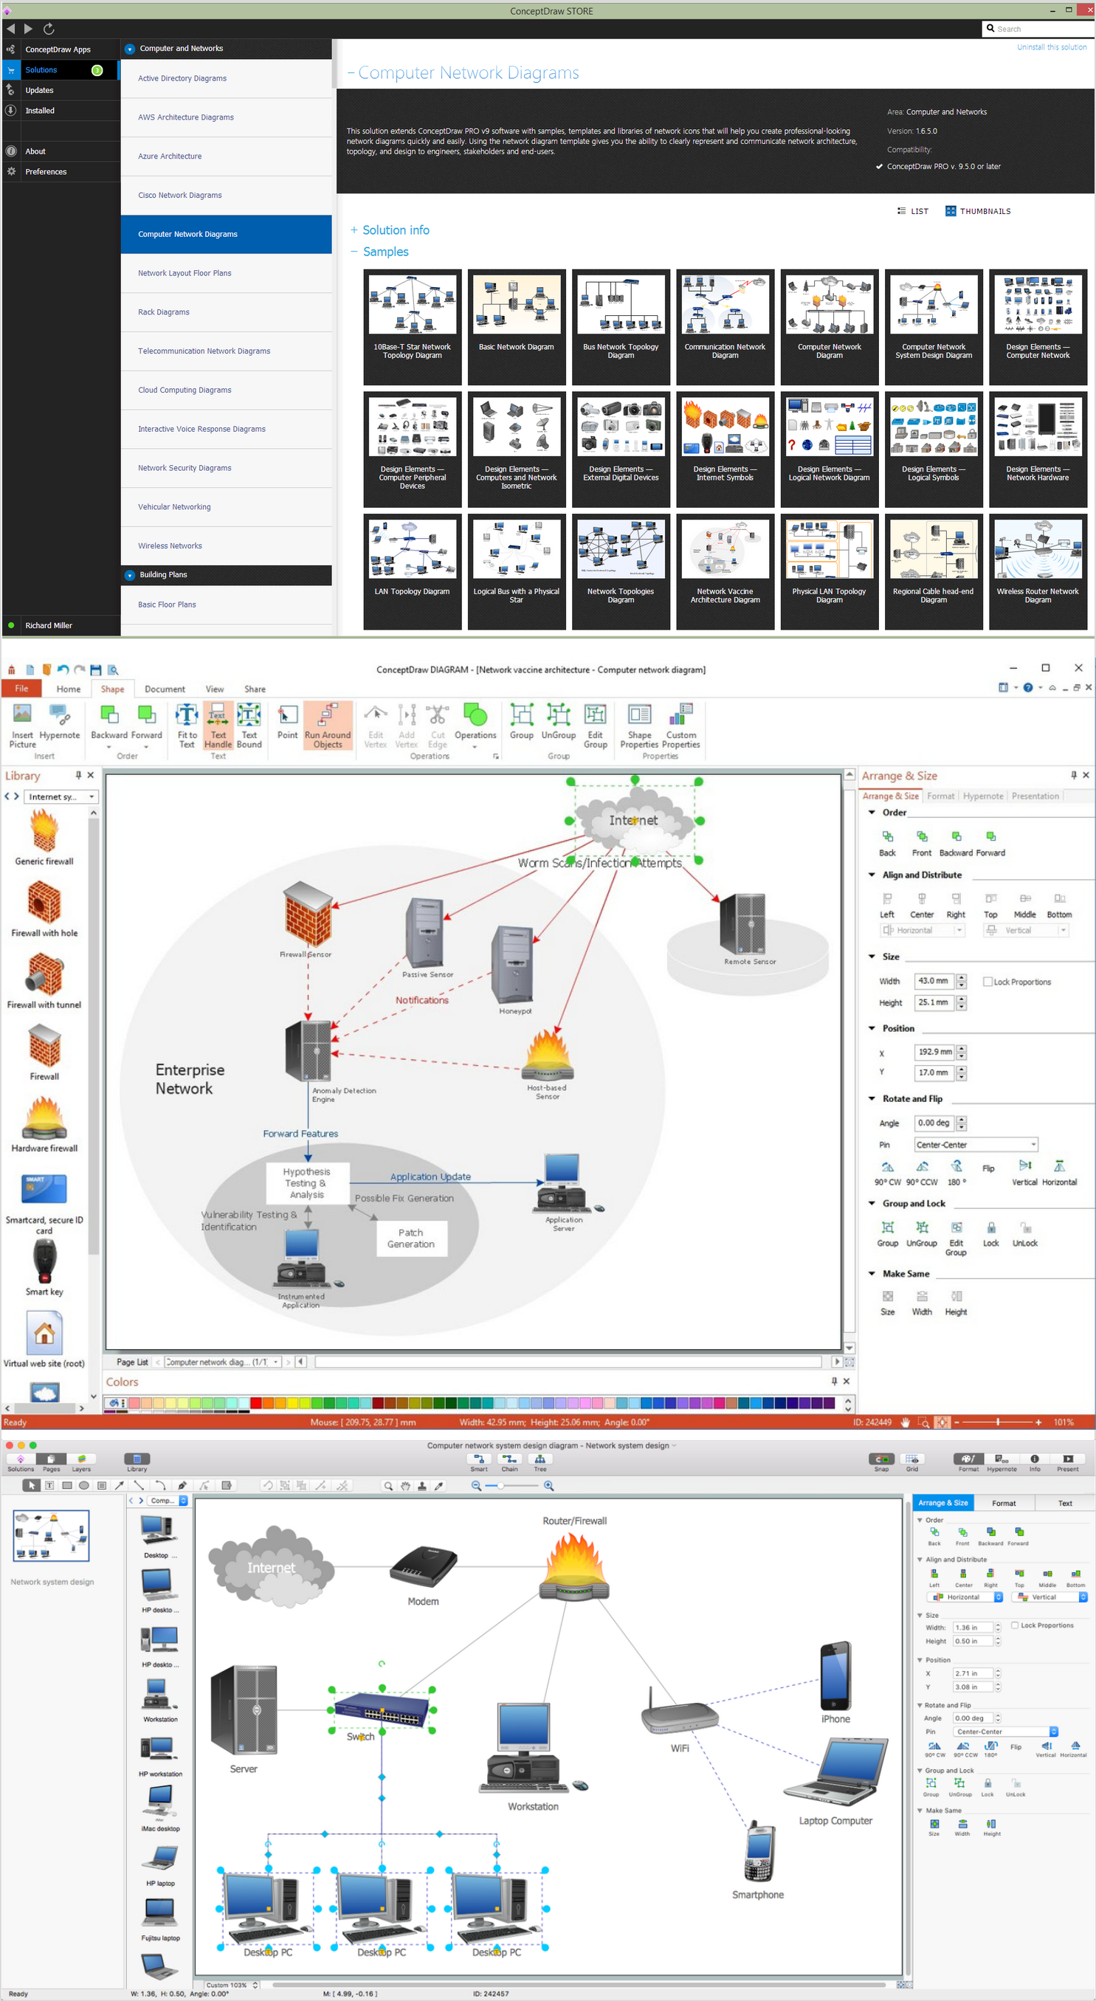Screen dimensions: 1096x2001
Task: Toggle the Text Handle tool
Action: (x=218, y=724)
